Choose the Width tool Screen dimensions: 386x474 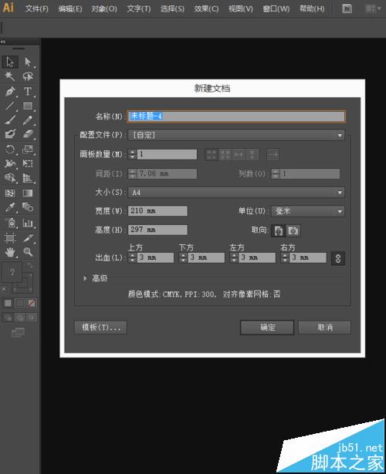click(10, 163)
